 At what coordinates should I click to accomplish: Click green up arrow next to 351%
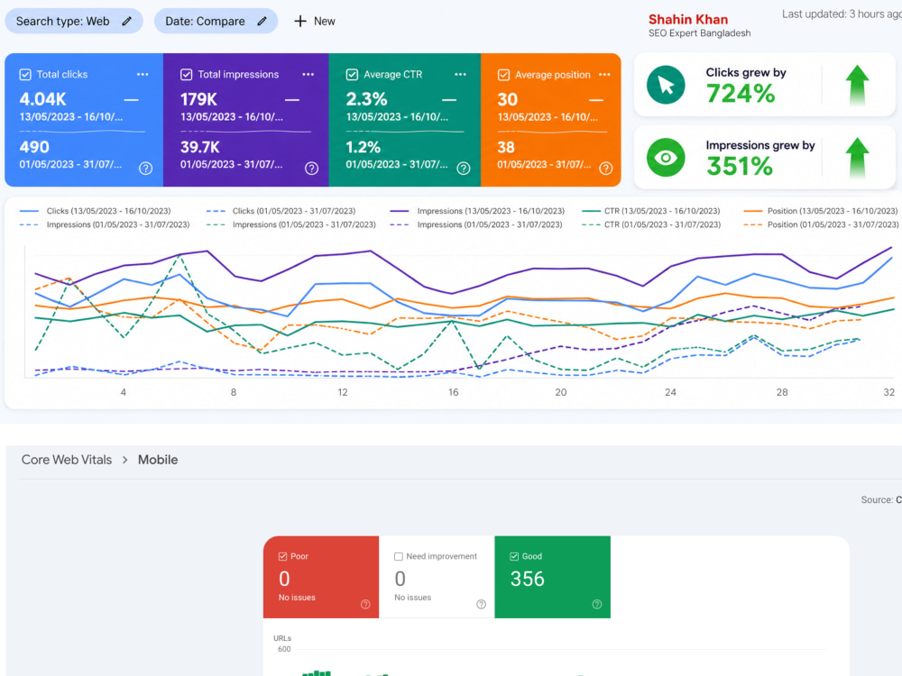tap(857, 158)
